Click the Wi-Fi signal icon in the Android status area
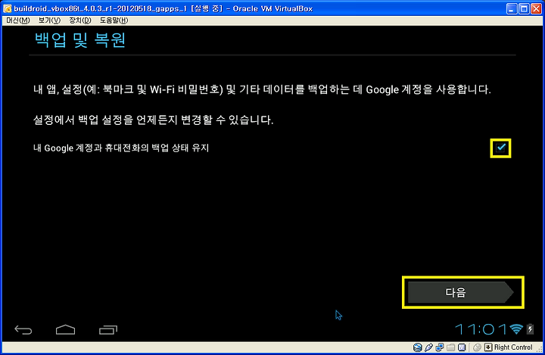Viewport: 545px width, 355px height. click(516, 329)
